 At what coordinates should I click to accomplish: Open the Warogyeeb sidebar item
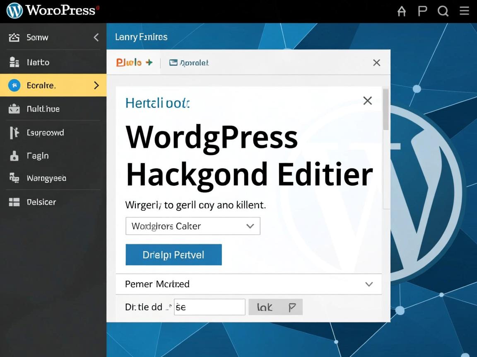point(46,178)
